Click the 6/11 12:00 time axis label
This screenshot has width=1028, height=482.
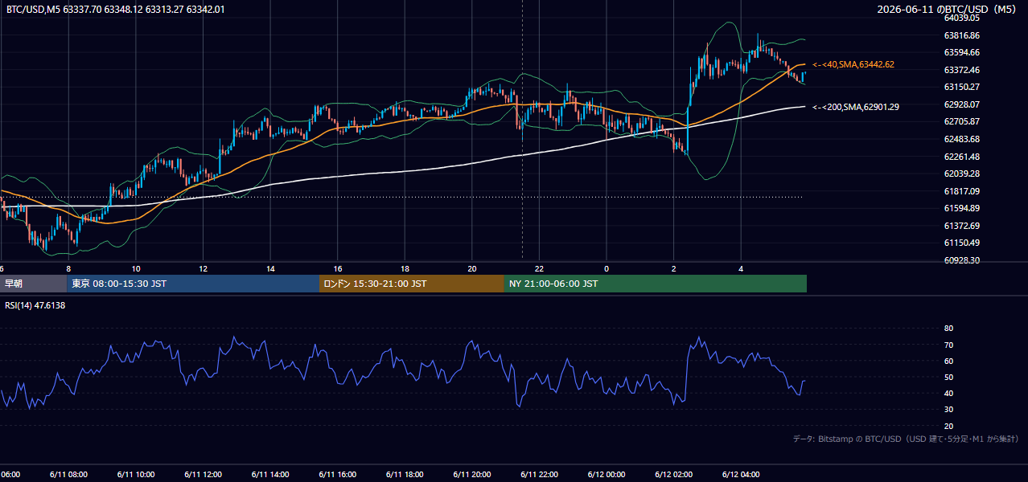tap(203, 475)
